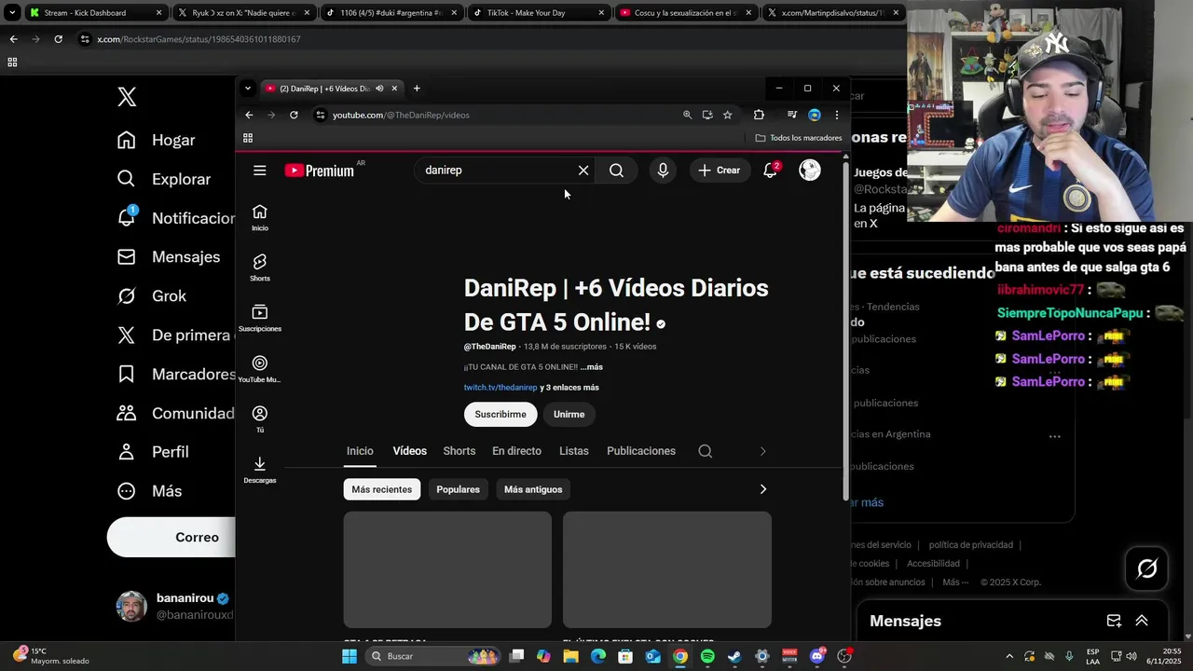Open the Tú section in sidebar
The height and width of the screenshot is (671, 1193).
(260, 419)
